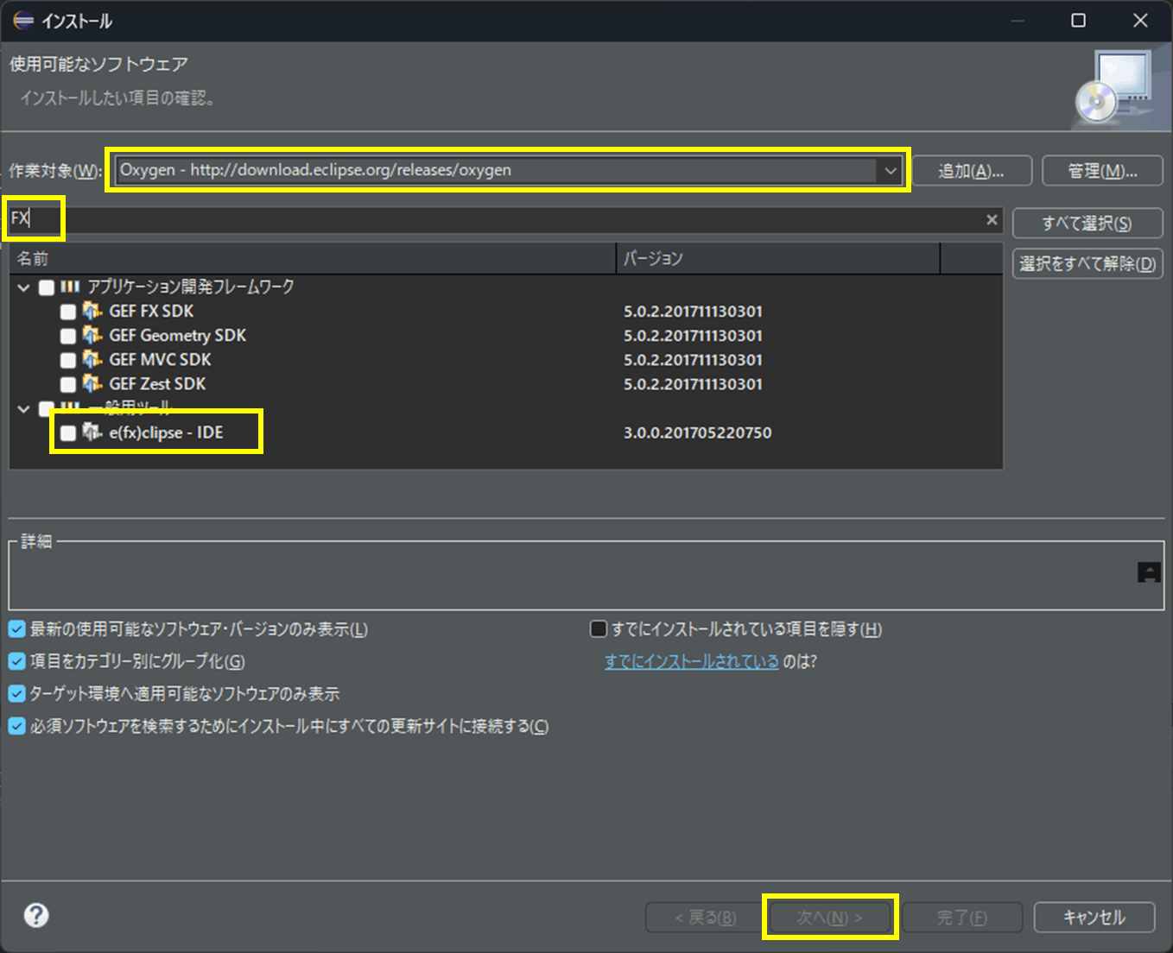Uncheck 項目をカテゴリー別にグループ化
This screenshot has height=953, width=1173.
pos(16,661)
